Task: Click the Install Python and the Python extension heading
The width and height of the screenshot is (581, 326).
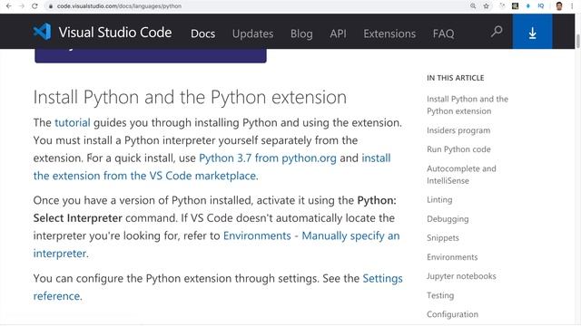Action: (190, 97)
